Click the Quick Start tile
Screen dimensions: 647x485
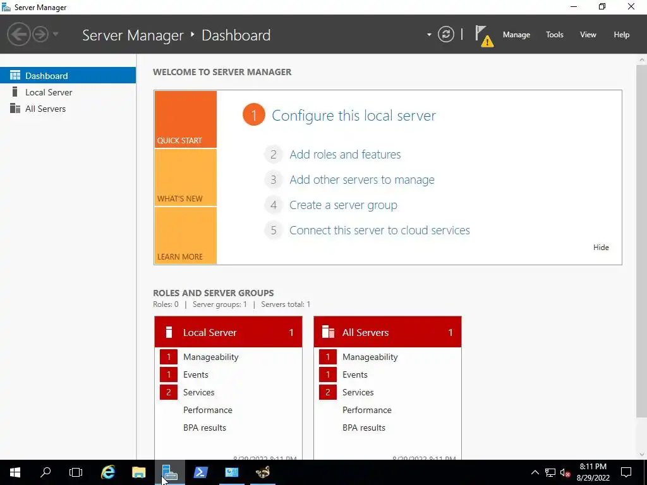coord(185,119)
